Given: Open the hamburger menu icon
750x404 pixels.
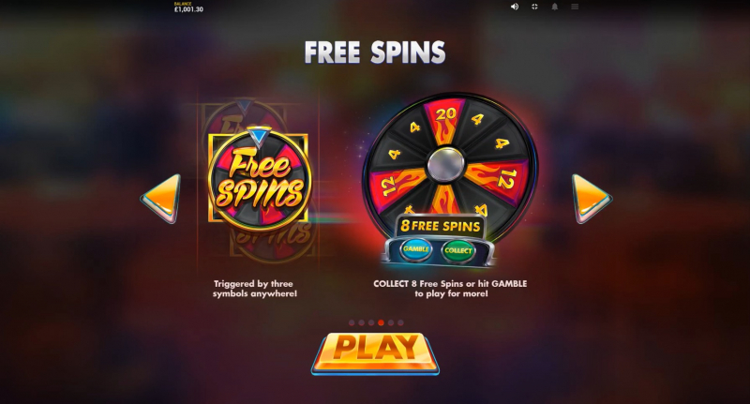Looking at the screenshot, I should [x=575, y=7].
